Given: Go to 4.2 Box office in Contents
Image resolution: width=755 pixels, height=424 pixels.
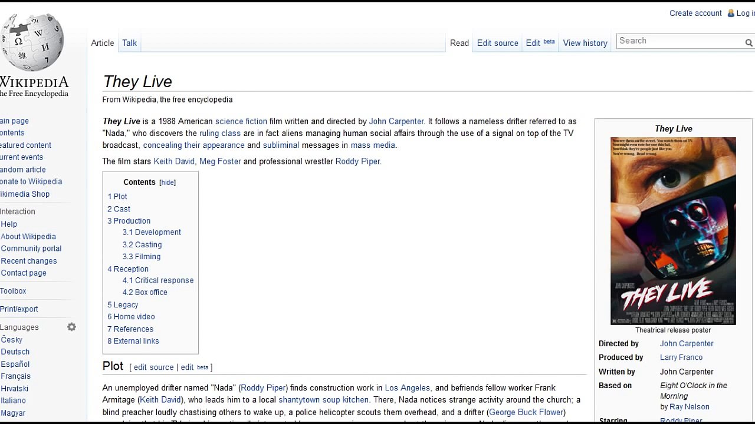Looking at the screenshot, I should click(145, 292).
